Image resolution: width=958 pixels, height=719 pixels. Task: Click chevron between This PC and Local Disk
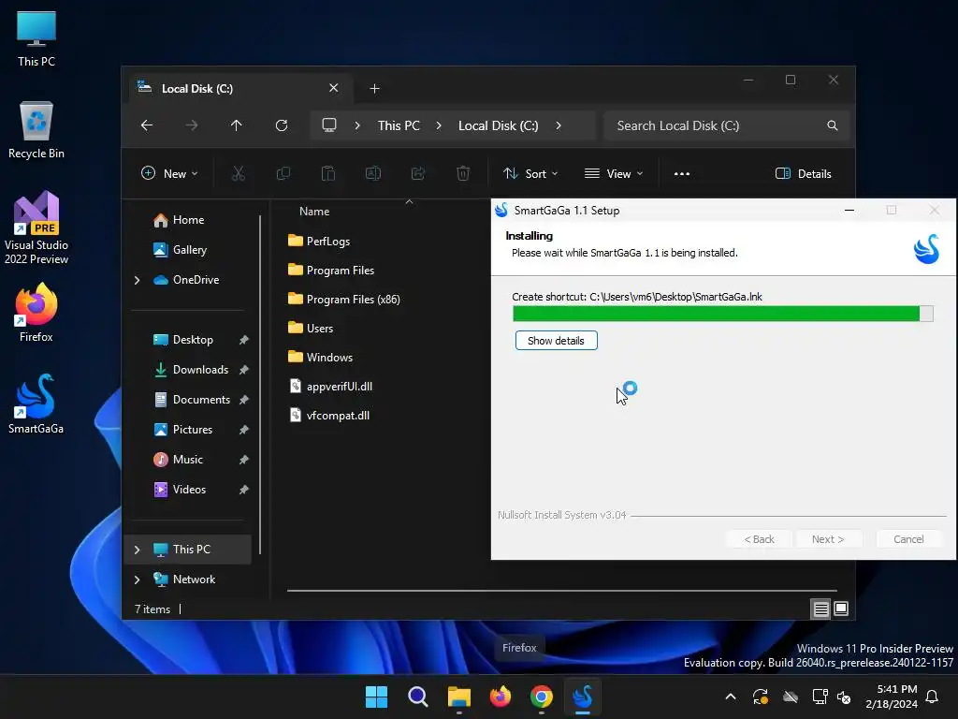pos(439,125)
